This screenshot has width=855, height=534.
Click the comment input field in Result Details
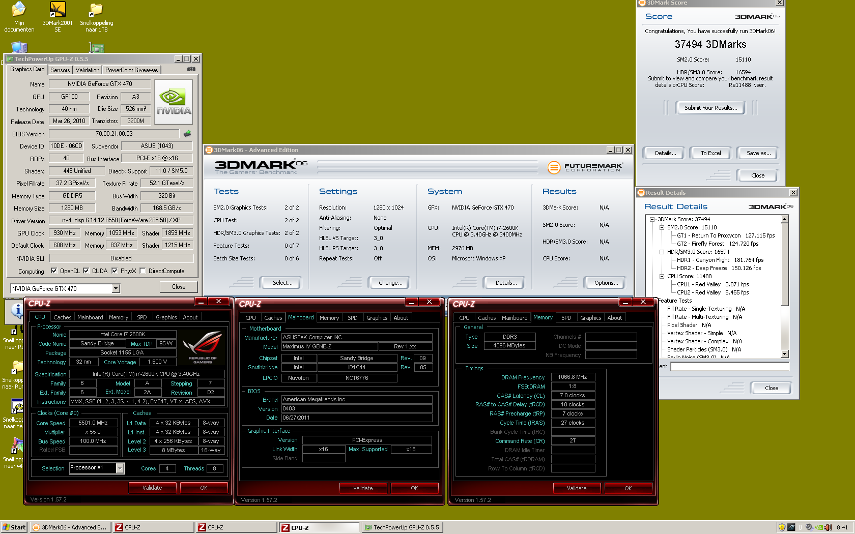click(729, 366)
